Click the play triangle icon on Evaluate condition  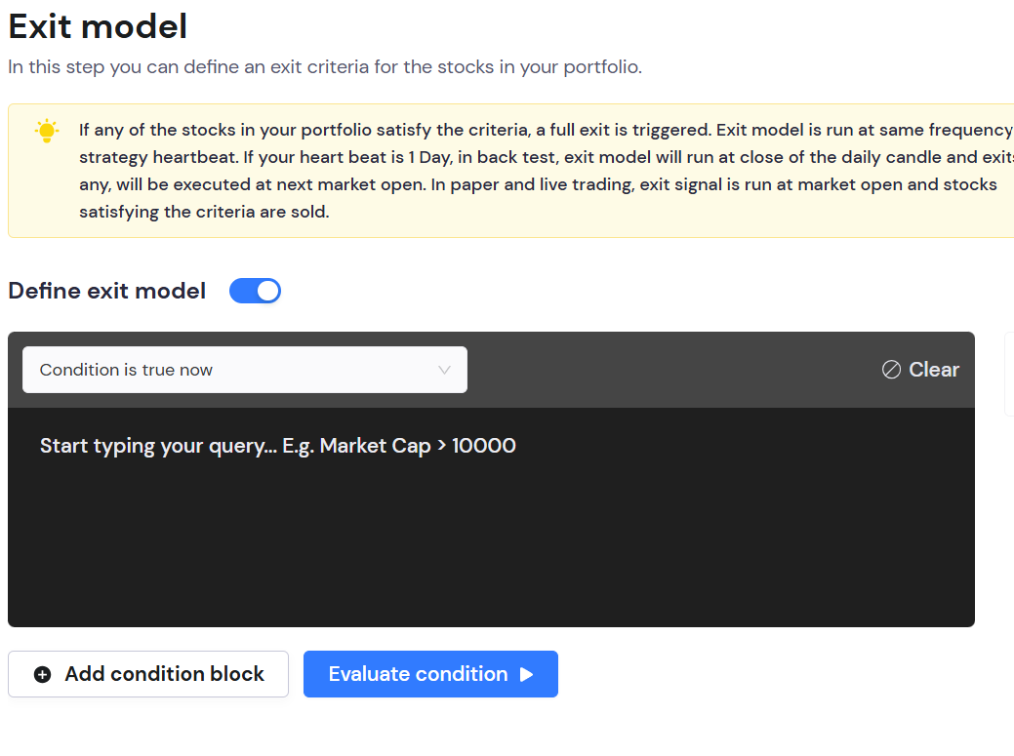(x=527, y=674)
